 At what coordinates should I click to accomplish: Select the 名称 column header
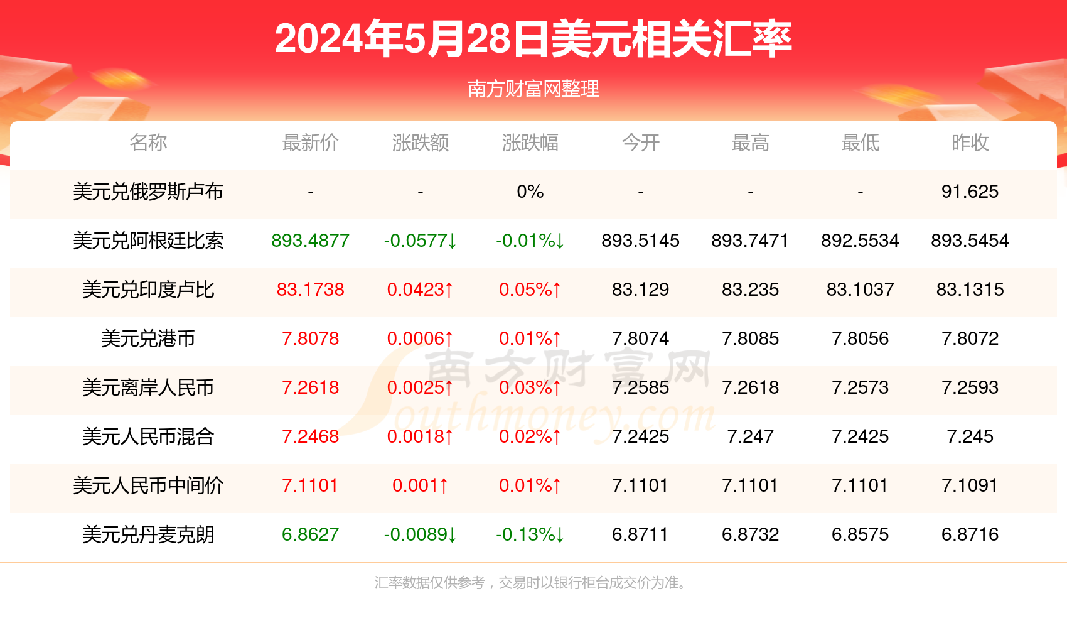148,143
